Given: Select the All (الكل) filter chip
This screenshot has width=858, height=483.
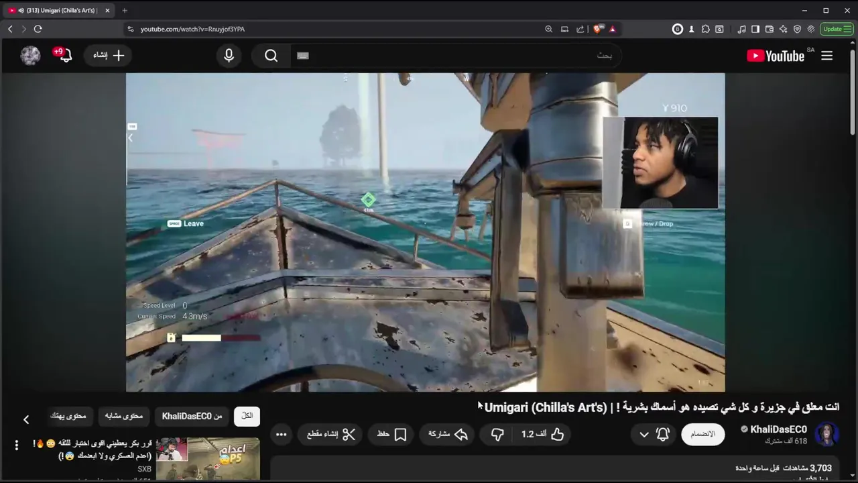Looking at the screenshot, I should [x=247, y=417].
